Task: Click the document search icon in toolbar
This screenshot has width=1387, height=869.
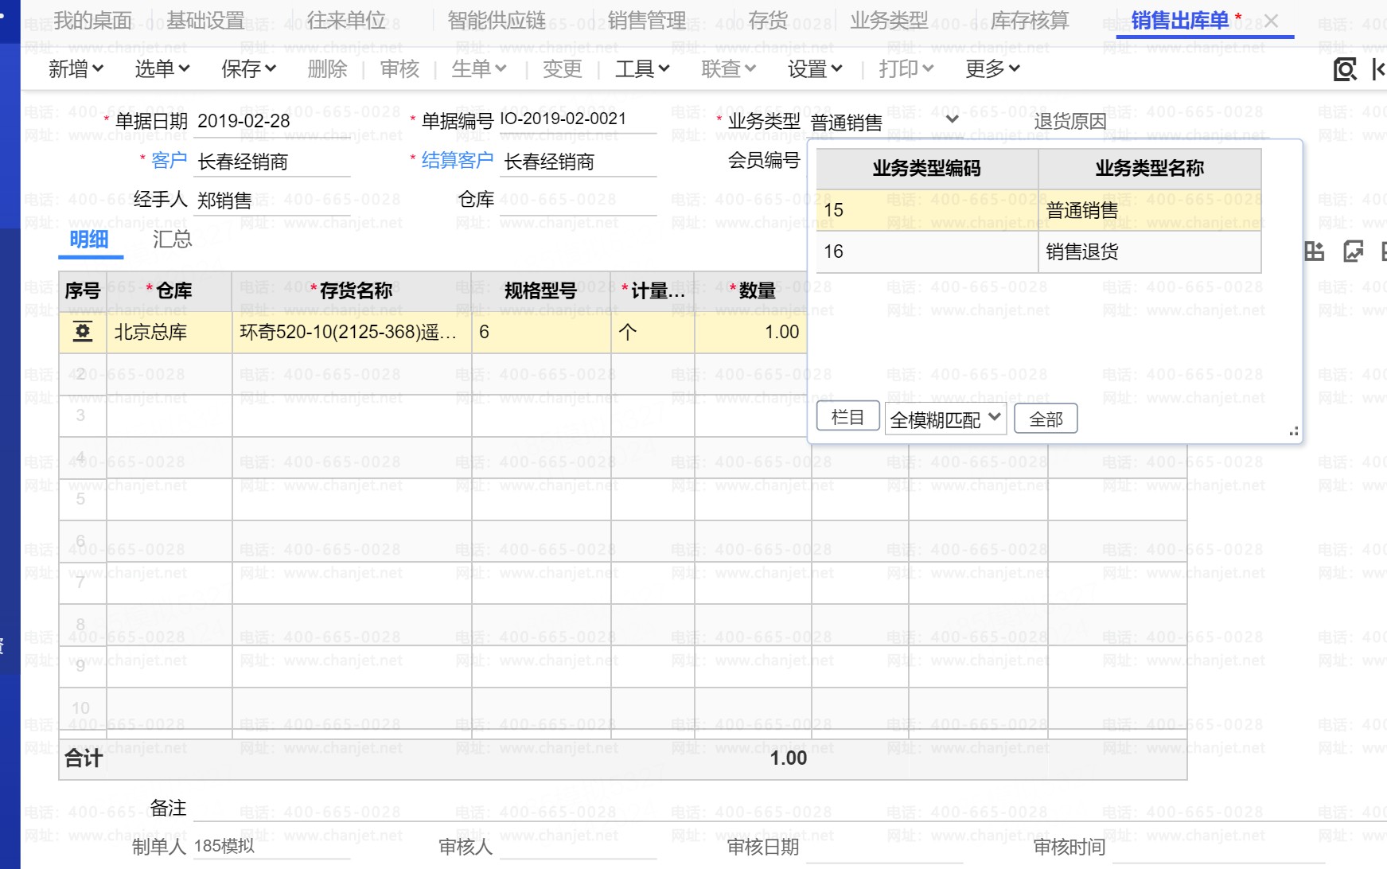Action: tap(1344, 70)
